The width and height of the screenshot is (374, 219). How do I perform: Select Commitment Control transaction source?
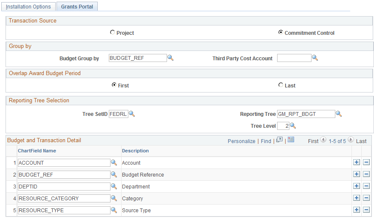coord(281,32)
